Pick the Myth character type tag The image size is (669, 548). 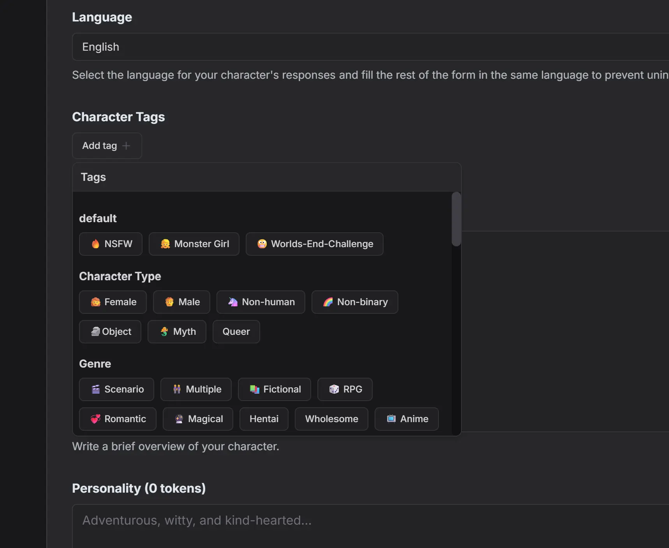click(x=177, y=332)
